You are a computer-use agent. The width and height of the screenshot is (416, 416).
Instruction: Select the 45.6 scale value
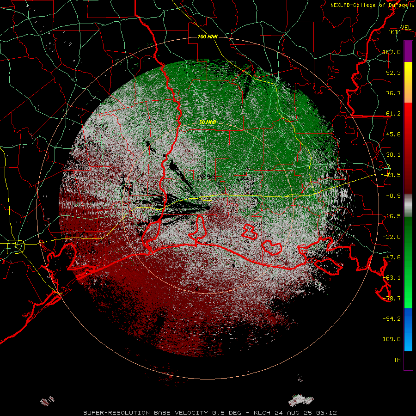393,134
